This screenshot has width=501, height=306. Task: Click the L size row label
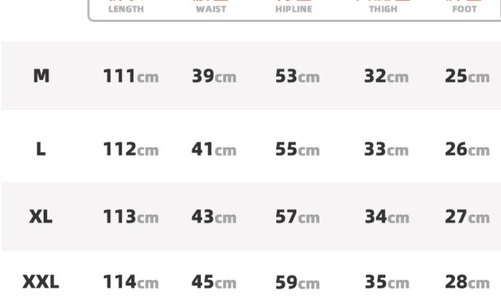point(41,149)
